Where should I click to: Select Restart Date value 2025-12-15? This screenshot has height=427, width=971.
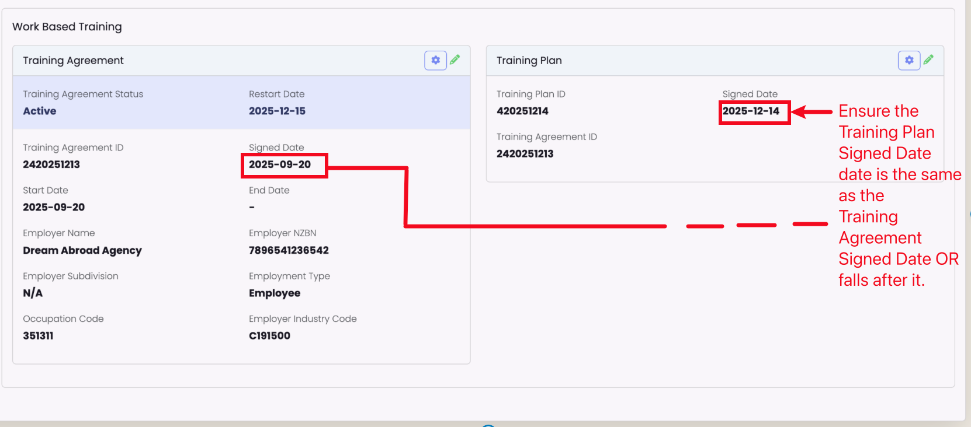[x=277, y=111]
